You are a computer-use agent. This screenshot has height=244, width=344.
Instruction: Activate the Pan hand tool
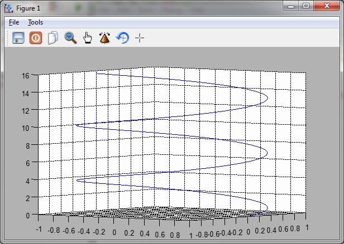(x=87, y=38)
